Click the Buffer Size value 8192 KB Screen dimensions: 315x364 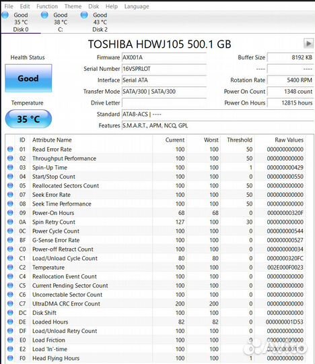[291, 57]
